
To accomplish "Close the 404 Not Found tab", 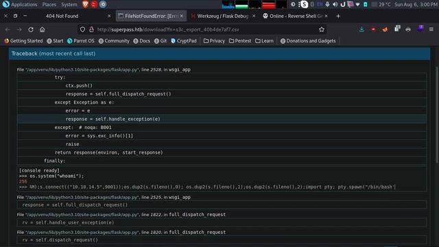I will (x=109, y=16).
